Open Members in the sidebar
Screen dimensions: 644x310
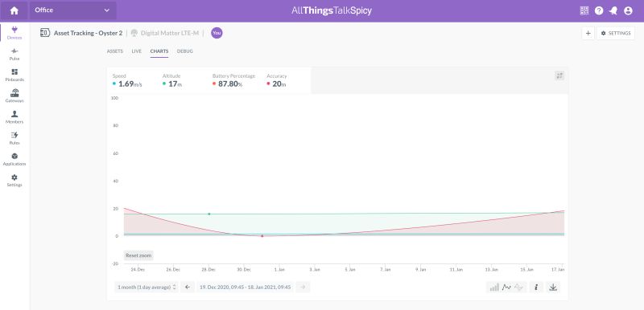pyautogui.click(x=14, y=117)
